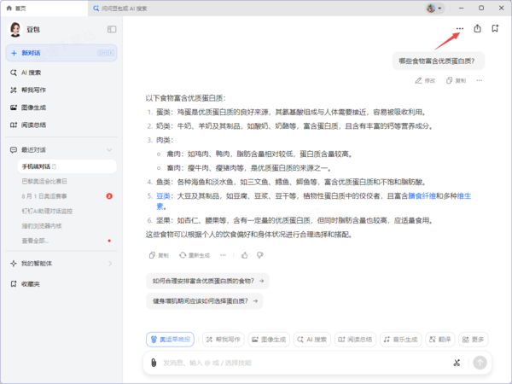Expand 我的智能体 arrow
The width and height of the screenshot is (512, 384).
(110, 264)
